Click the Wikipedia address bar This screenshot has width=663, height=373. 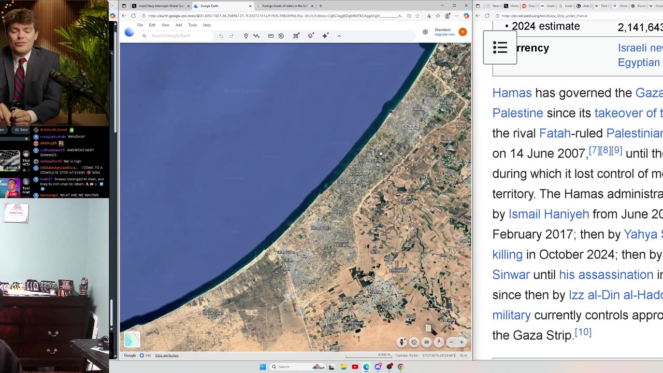tap(578, 16)
